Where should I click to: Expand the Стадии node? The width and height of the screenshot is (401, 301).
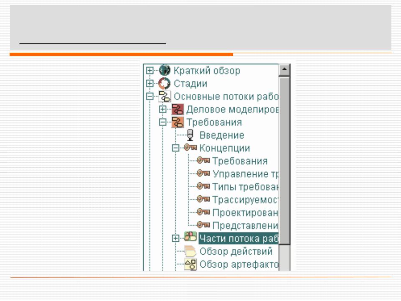(150, 83)
